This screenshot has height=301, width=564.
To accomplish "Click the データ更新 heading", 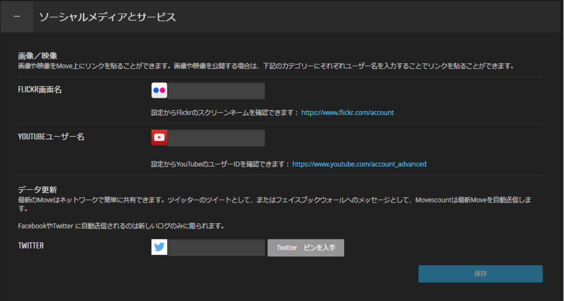I will (38, 190).
